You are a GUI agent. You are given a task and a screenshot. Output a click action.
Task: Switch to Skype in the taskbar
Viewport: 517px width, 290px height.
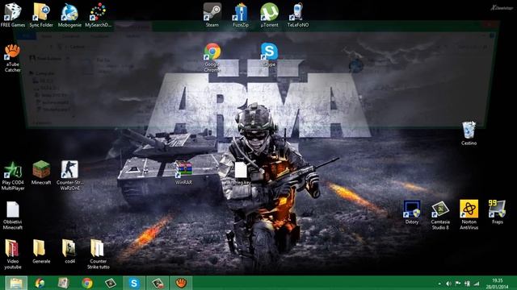click(134, 283)
